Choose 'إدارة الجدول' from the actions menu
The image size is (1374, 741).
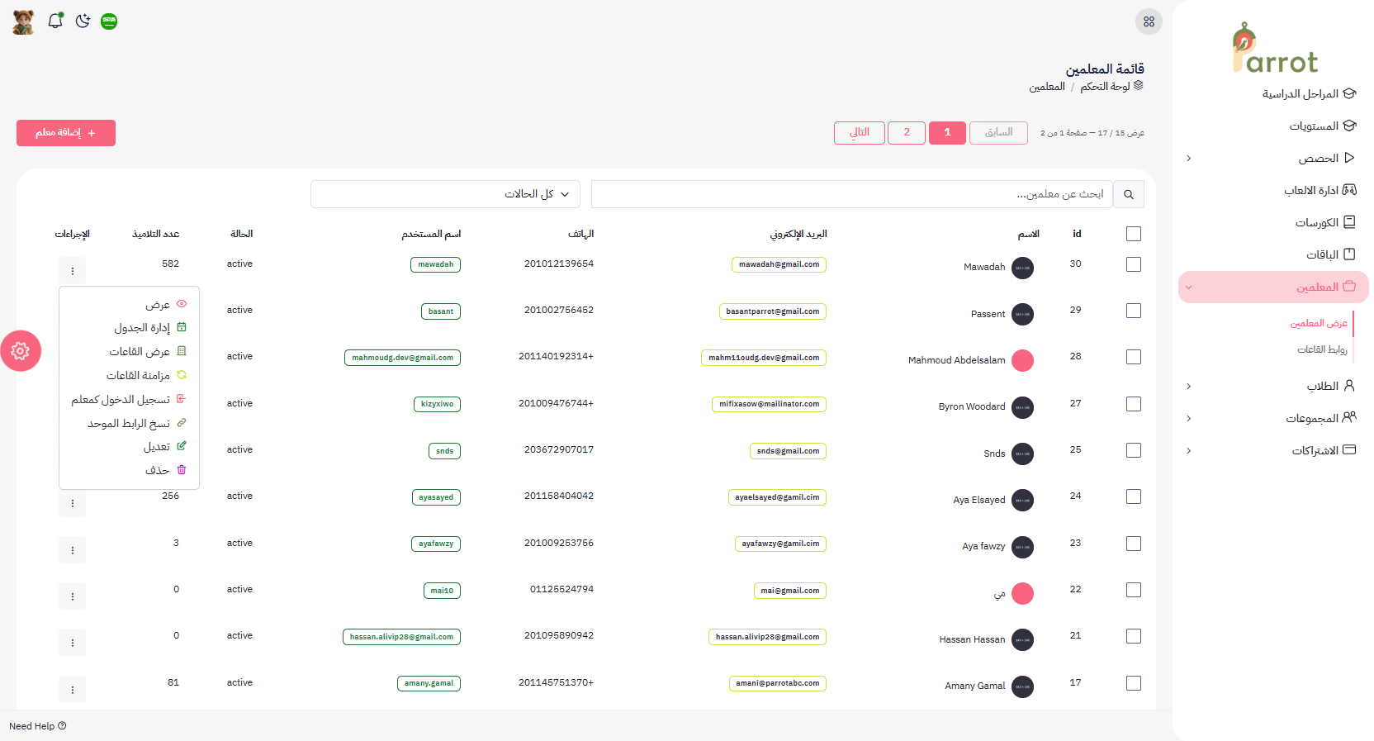(x=142, y=328)
